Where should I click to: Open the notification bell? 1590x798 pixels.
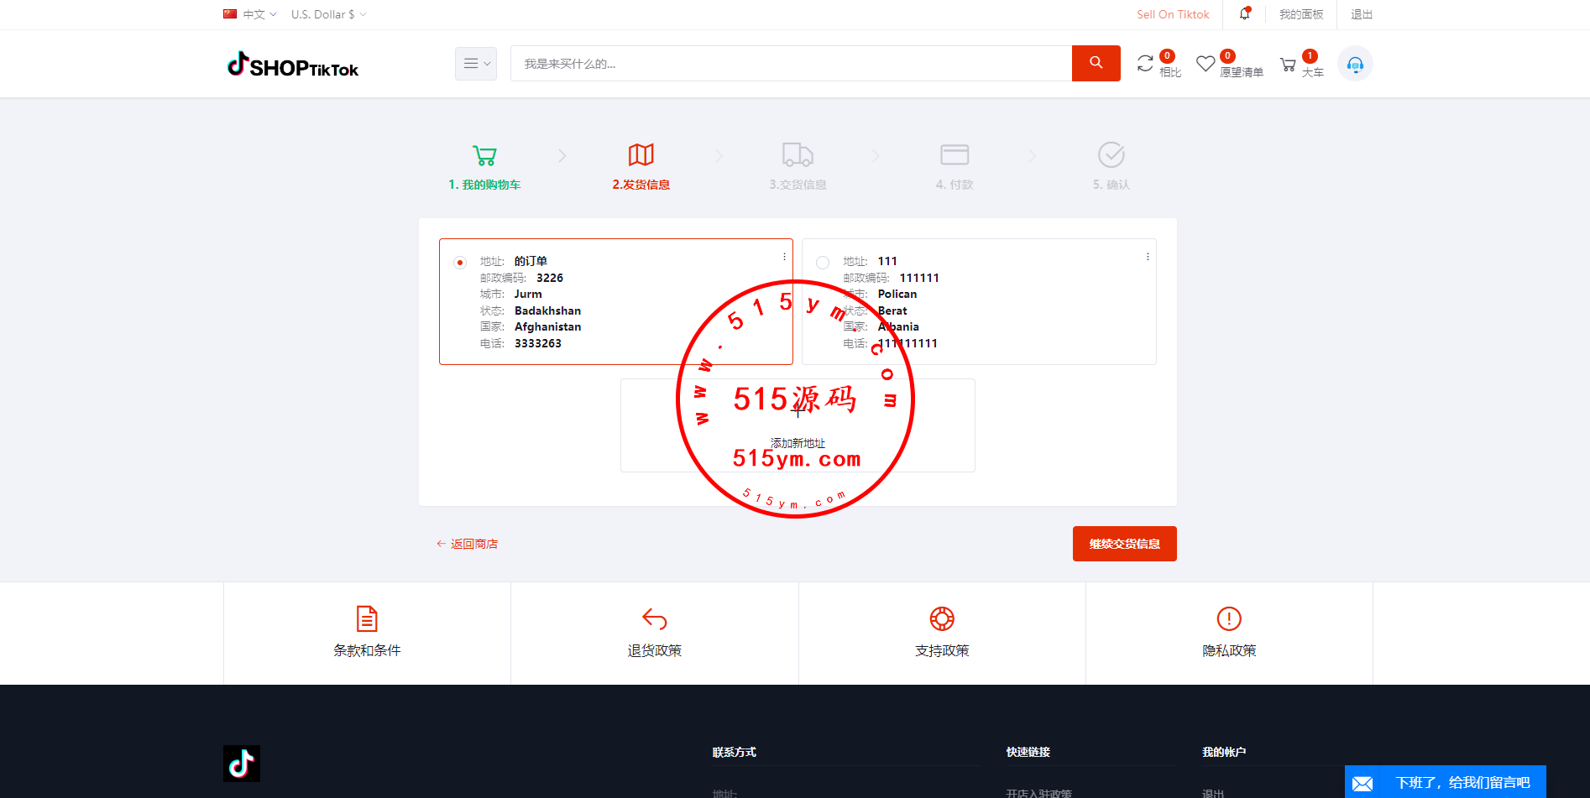pos(1244,14)
